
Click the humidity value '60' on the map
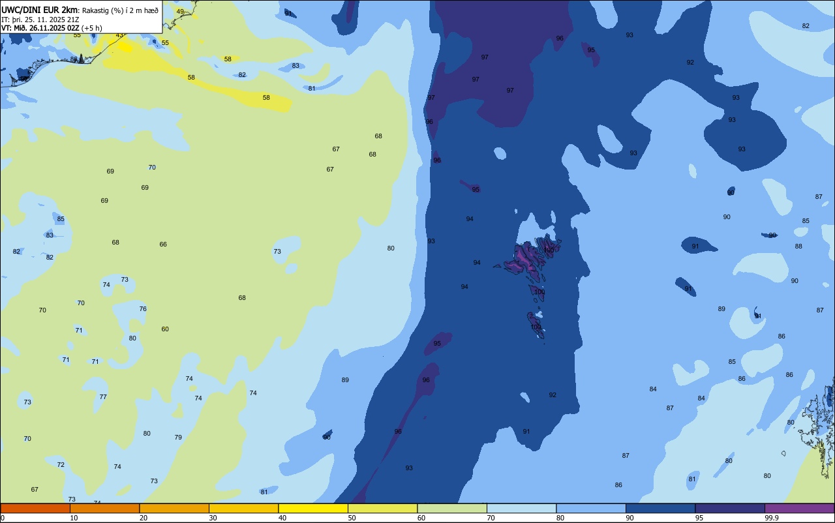coord(165,329)
